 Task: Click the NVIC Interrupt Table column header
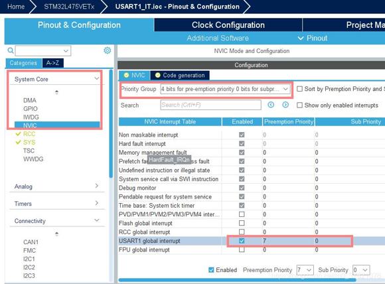click(170, 121)
